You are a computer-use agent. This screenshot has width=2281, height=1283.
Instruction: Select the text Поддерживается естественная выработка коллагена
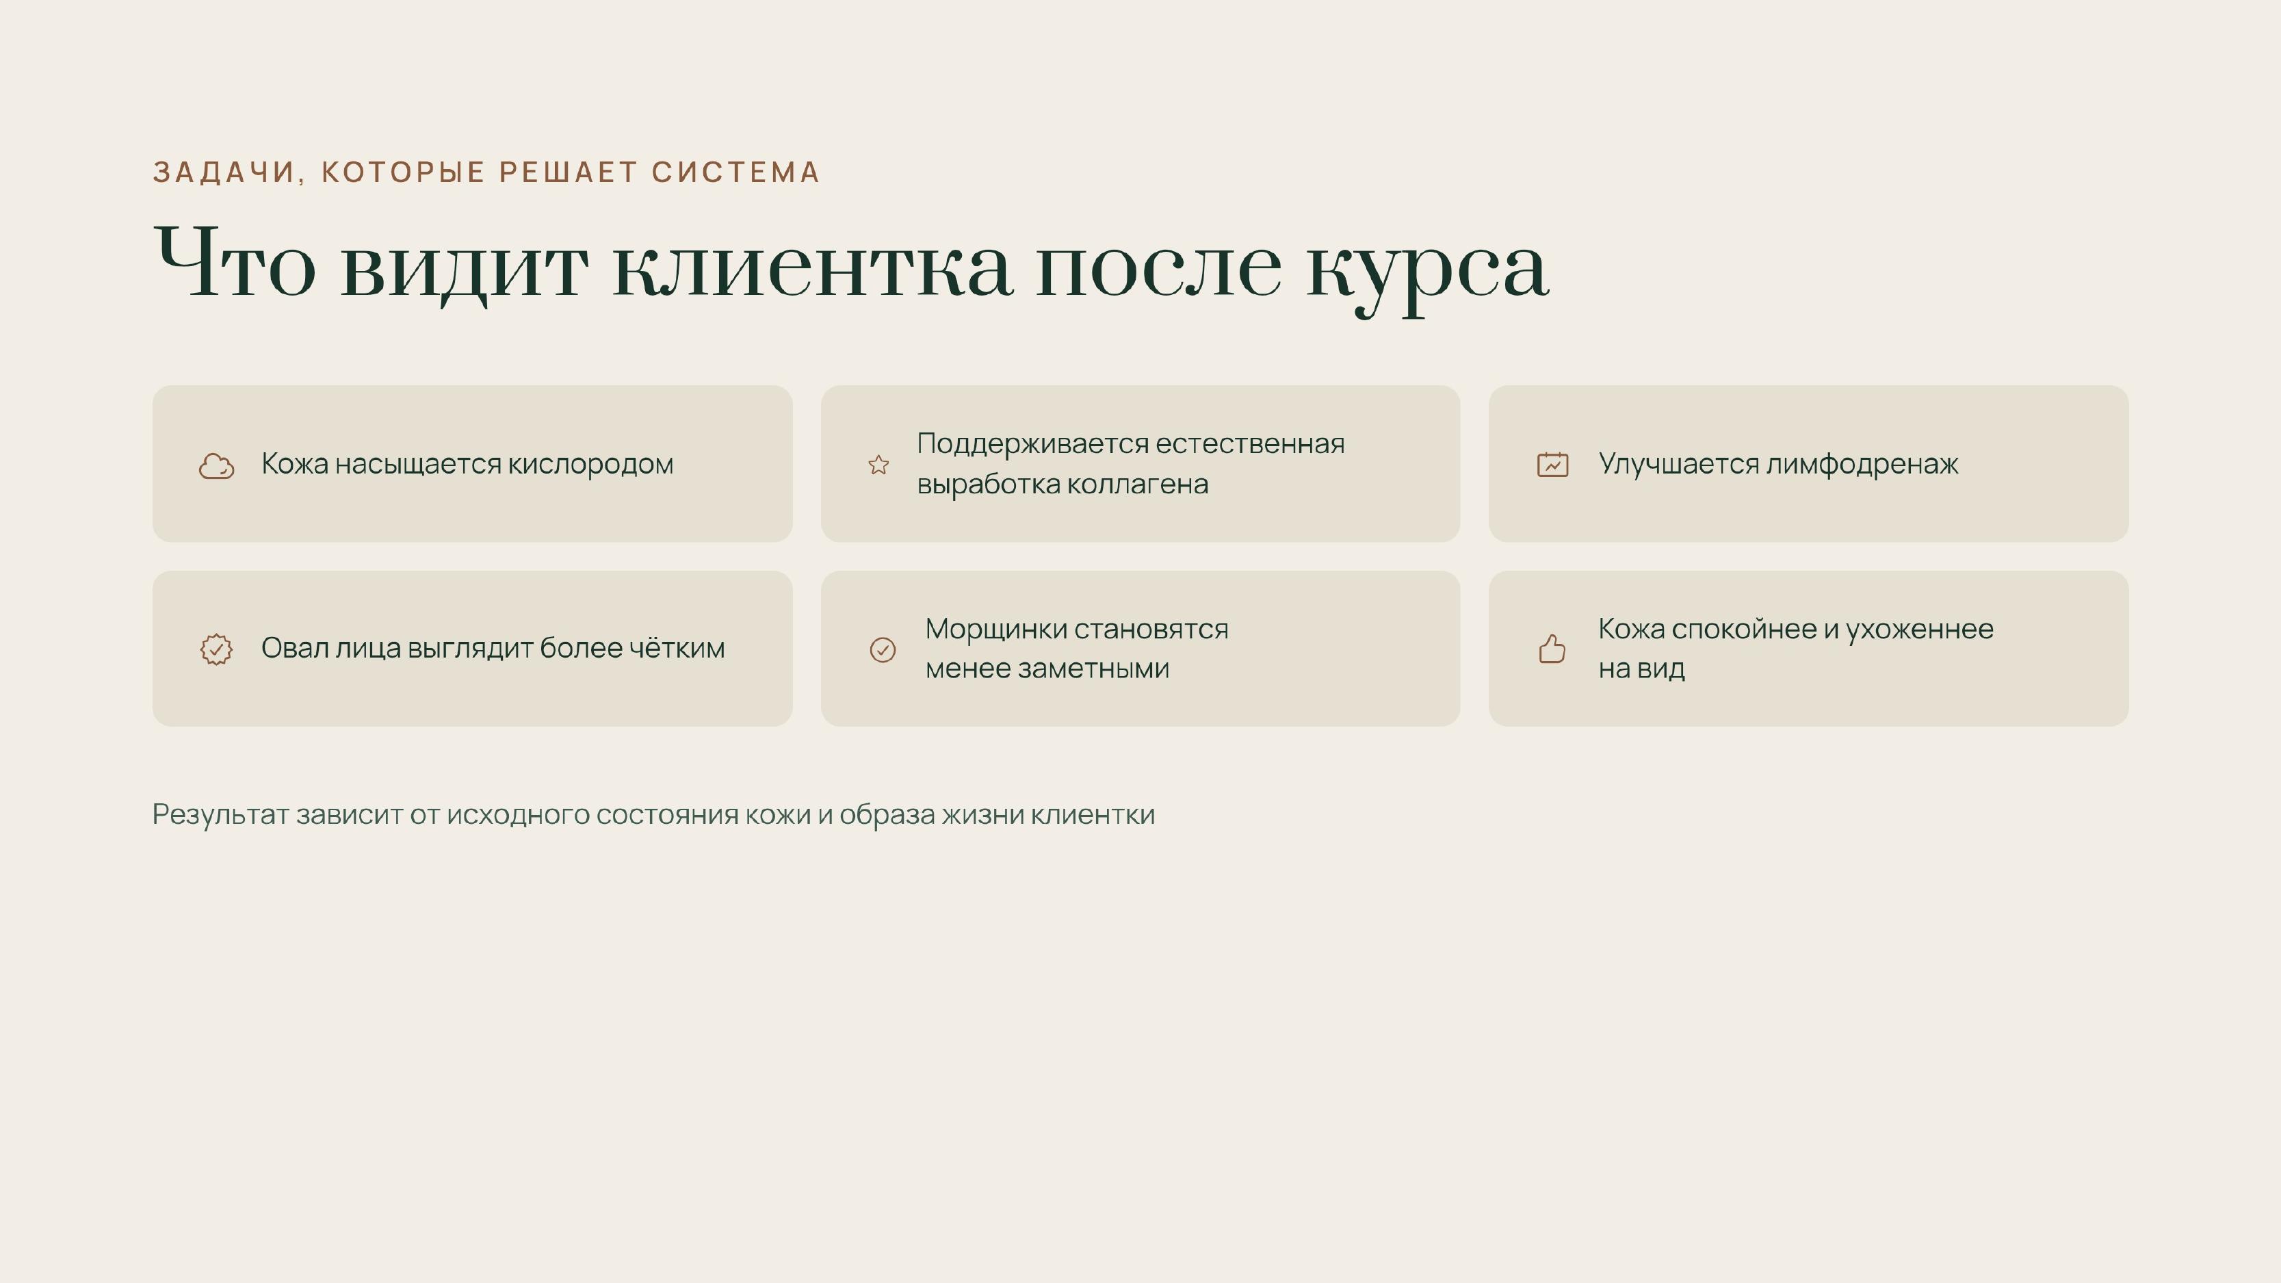point(1130,463)
